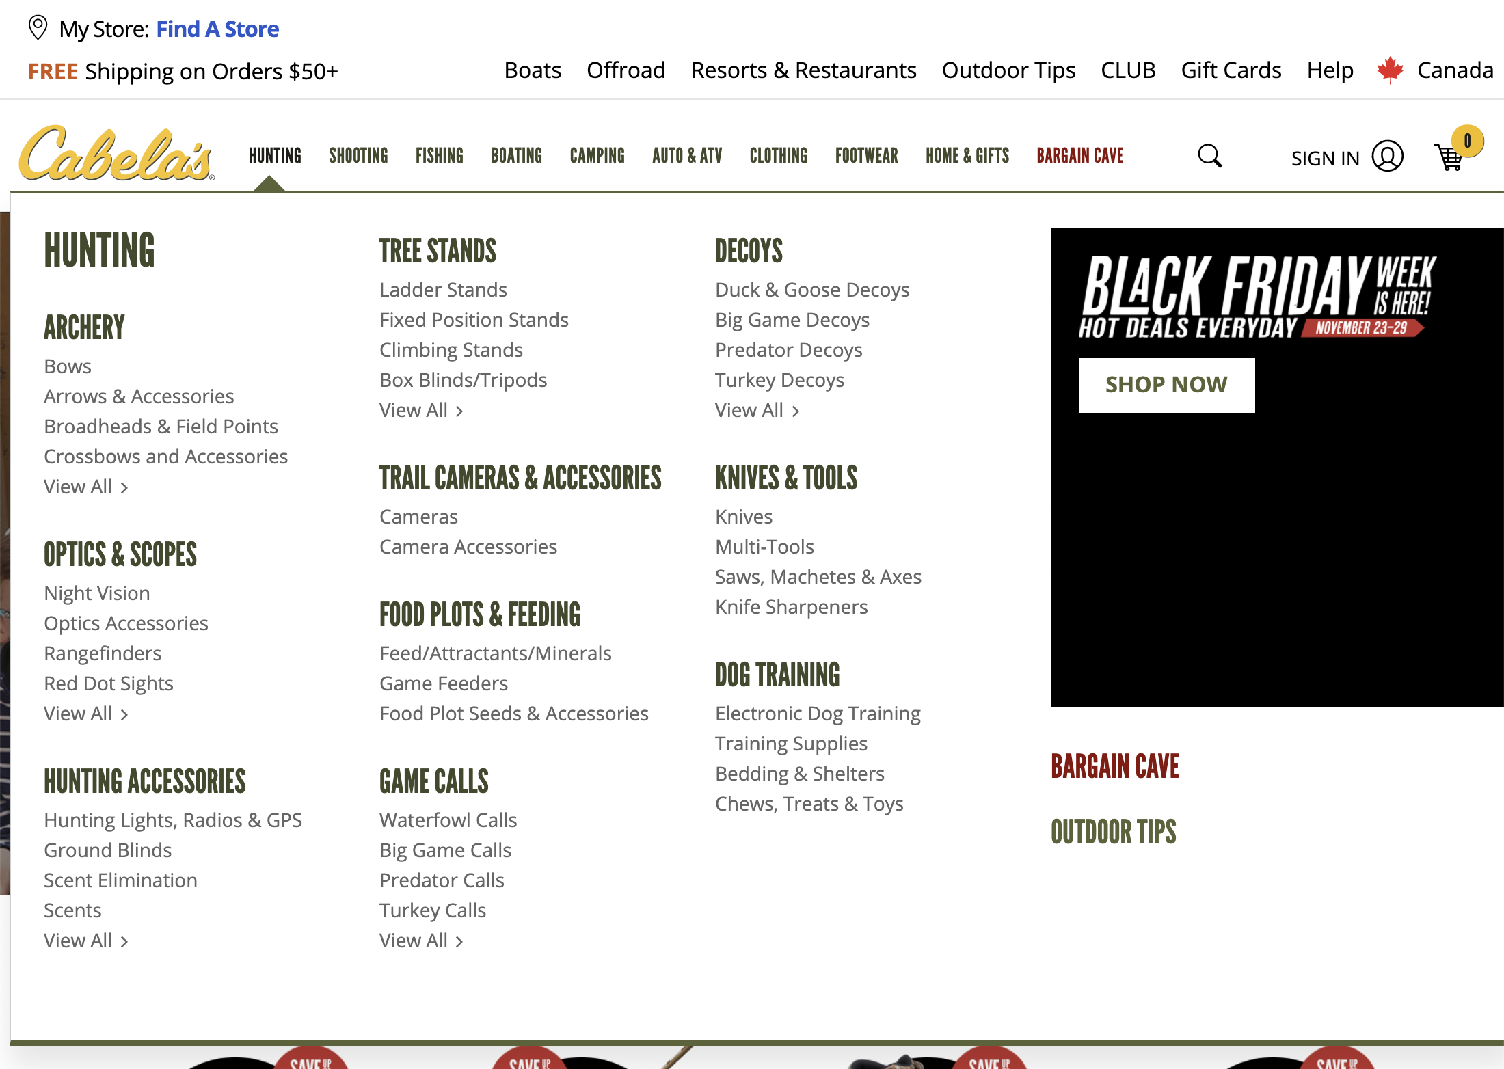Open the Climbing Stands category
Viewport: 1504px width, 1069px height.
(x=451, y=349)
